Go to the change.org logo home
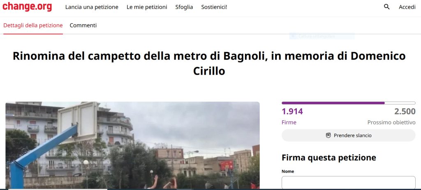The image size is (421, 190). pyautogui.click(x=27, y=7)
